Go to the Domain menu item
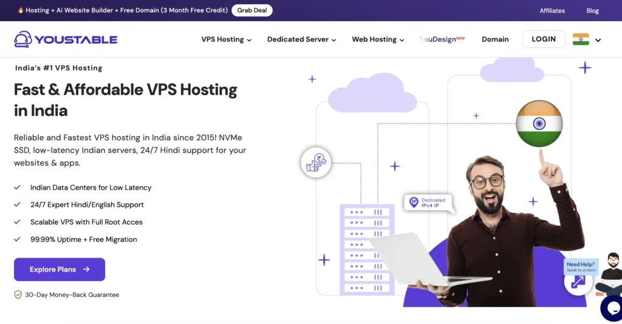This screenshot has width=622, height=324. (495, 39)
